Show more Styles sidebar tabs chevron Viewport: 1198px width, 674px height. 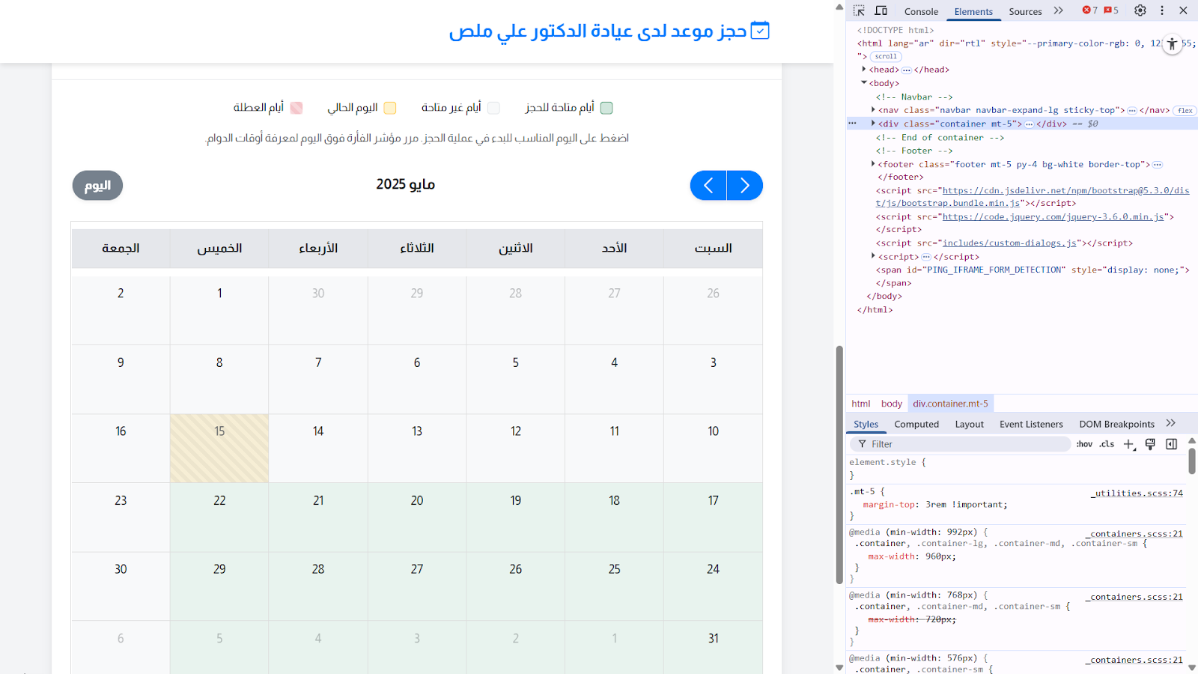tap(1171, 423)
